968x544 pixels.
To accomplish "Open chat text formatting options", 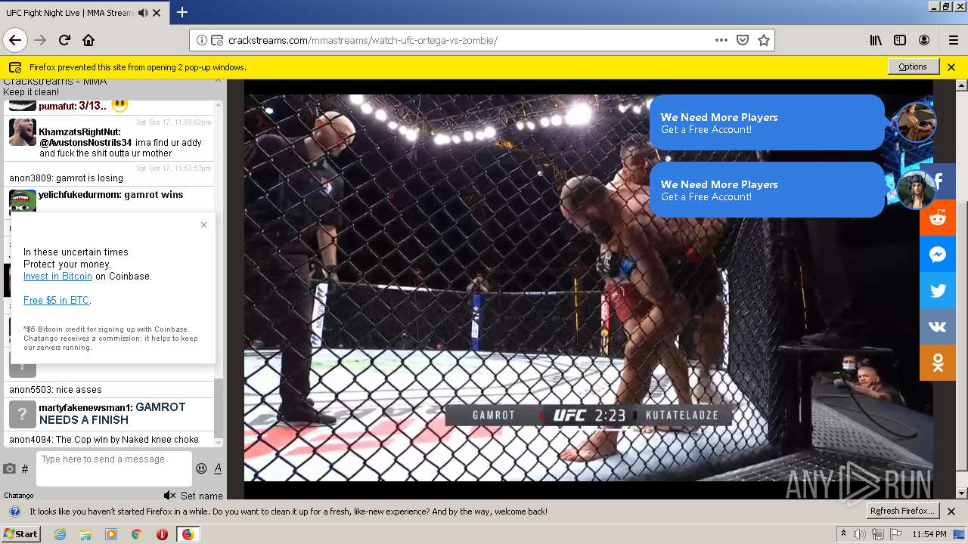I will pyautogui.click(x=218, y=468).
